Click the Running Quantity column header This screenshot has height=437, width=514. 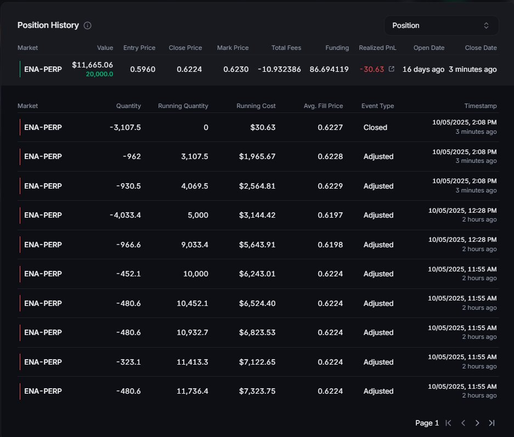tap(183, 106)
